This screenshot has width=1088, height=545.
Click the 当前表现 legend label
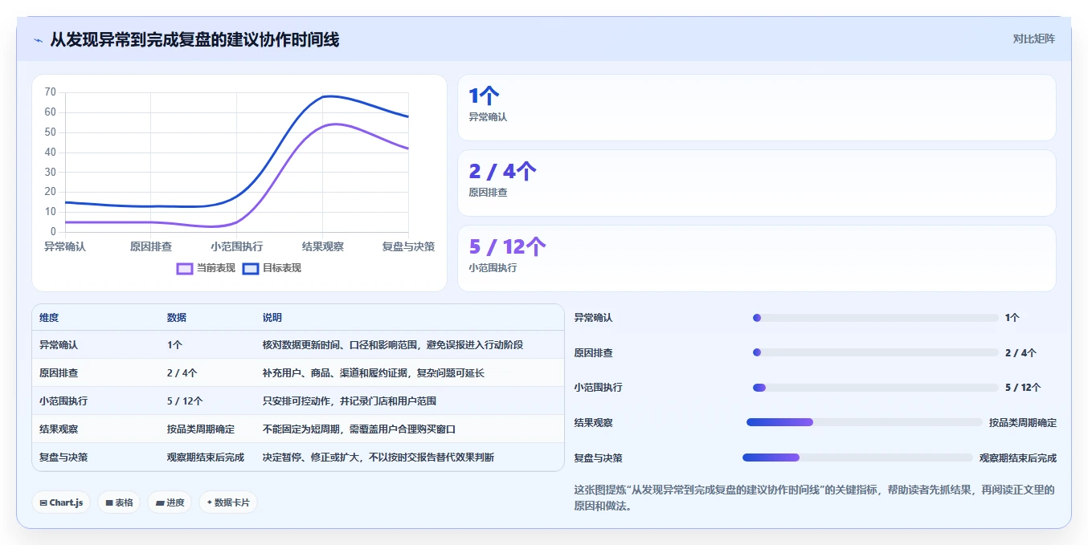216,268
